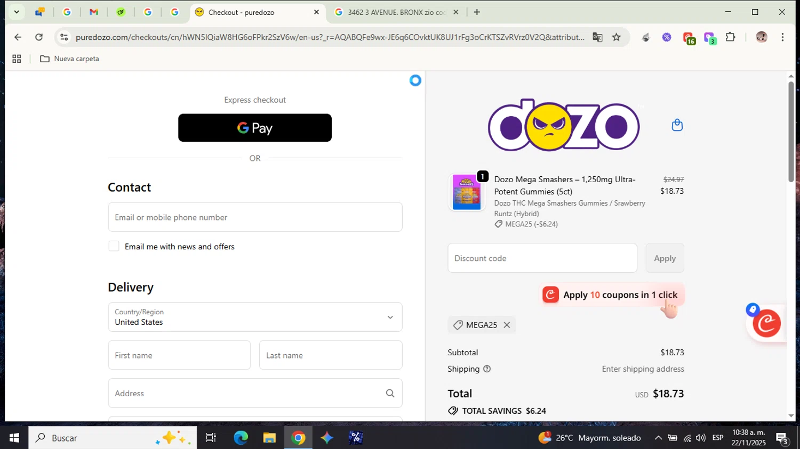
Task: Open a new browser tab
Action: point(477,12)
